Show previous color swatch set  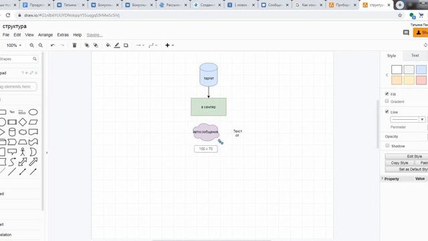click(x=387, y=75)
